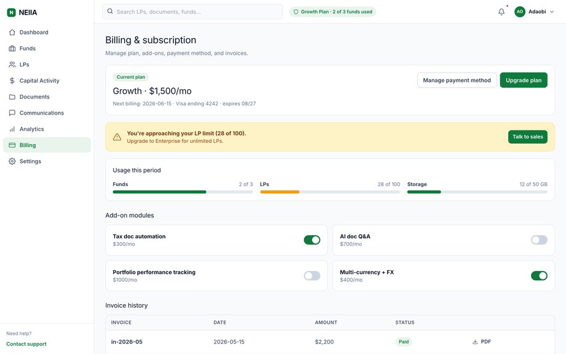Click the NEIIA logo icon
Viewport: 566px width, 354px height.
click(x=12, y=12)
